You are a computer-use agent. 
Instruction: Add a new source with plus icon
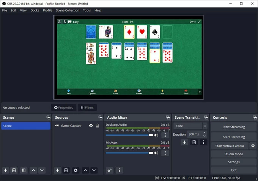click(57, 170)
